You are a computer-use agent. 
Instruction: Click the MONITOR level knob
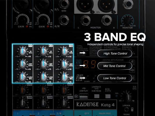127,21
